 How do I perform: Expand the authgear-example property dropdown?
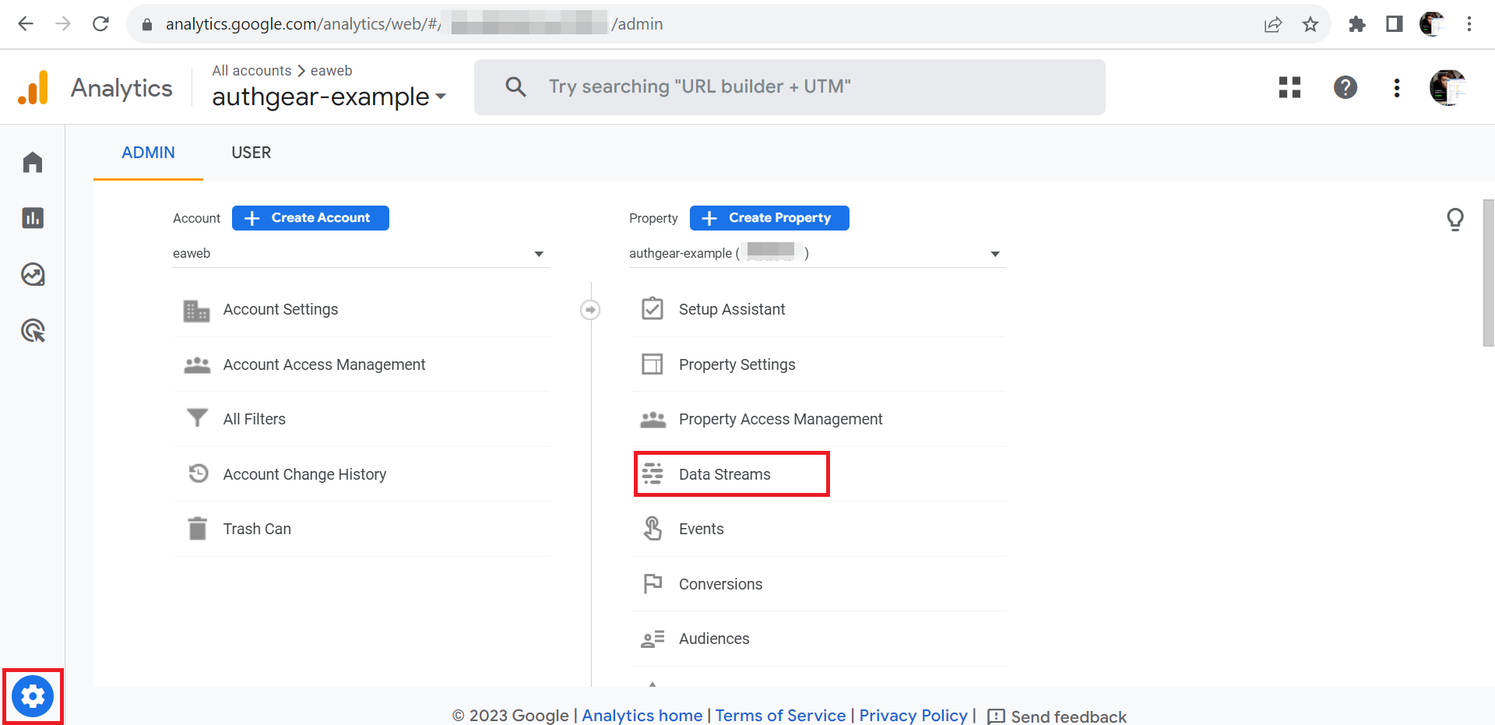(x=817, y=254)
